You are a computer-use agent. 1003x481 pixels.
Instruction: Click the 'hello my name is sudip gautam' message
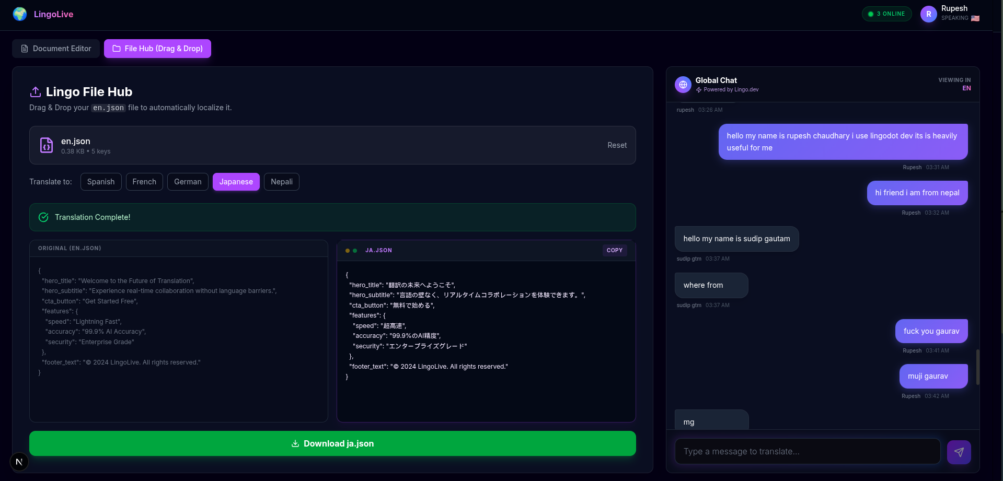click(x=737, y=239)
